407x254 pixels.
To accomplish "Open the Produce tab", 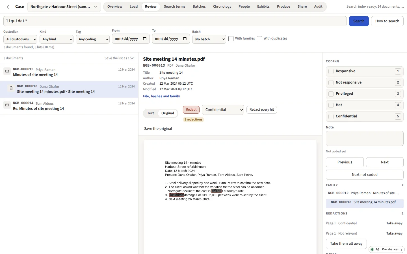I will click(x=283, y=6).
